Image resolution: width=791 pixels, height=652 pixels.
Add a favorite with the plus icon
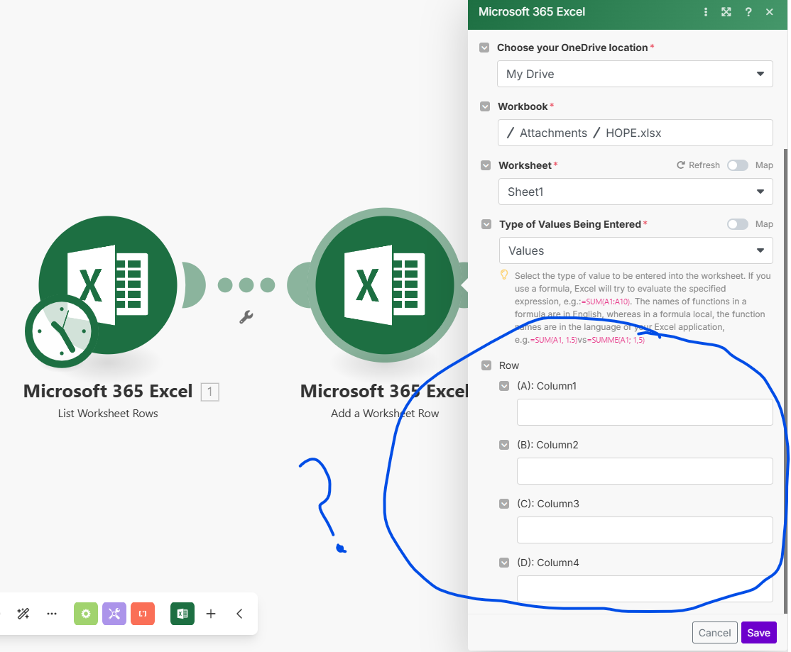pos(211,614)
